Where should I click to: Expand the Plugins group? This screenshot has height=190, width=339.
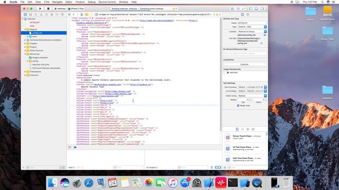[x=25, y=47]
